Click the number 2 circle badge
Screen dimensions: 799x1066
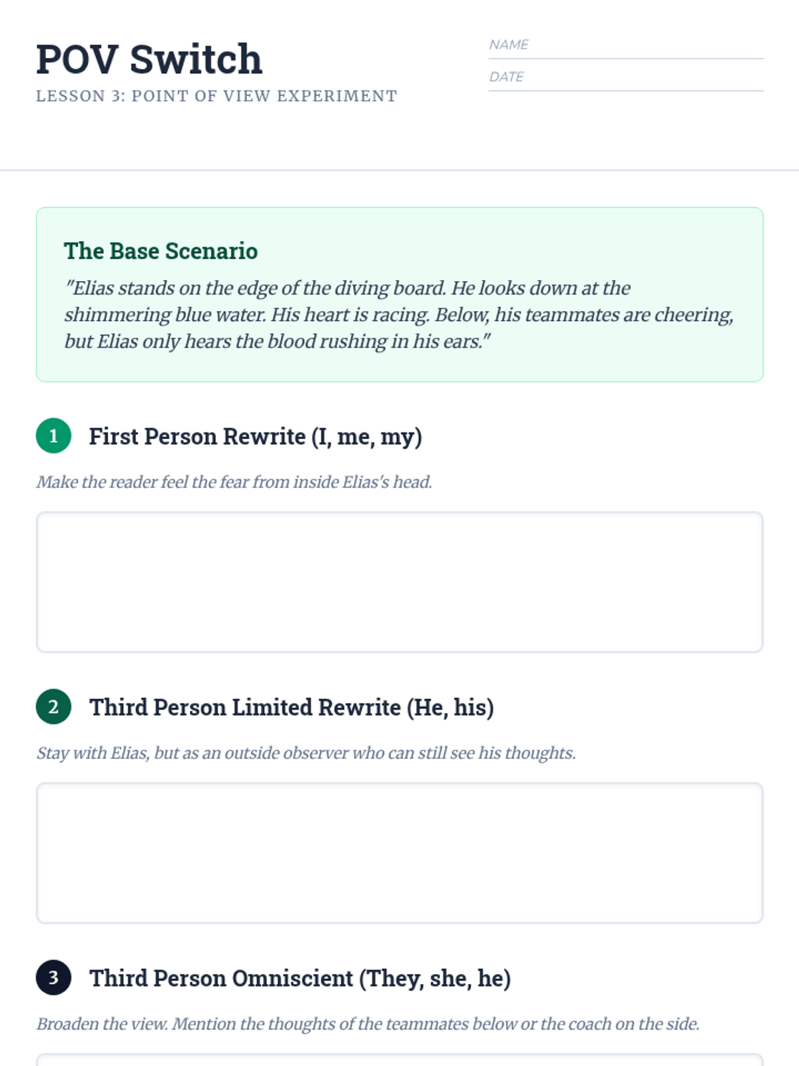point(53,707)
